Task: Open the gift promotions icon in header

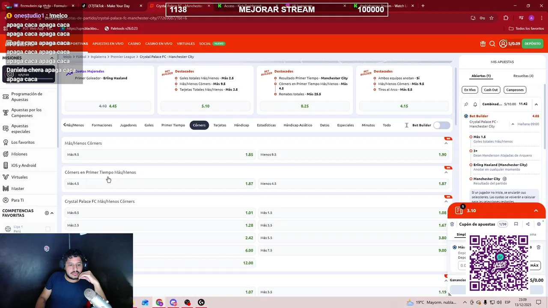Action: pyautogui.click(x=483, y=44)
